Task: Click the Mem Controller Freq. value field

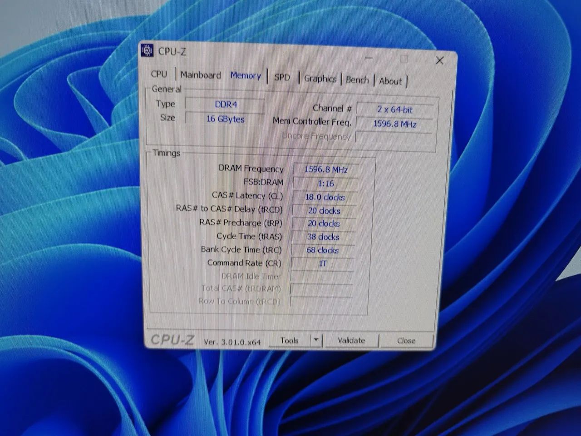Action: (x=394, y=124)
